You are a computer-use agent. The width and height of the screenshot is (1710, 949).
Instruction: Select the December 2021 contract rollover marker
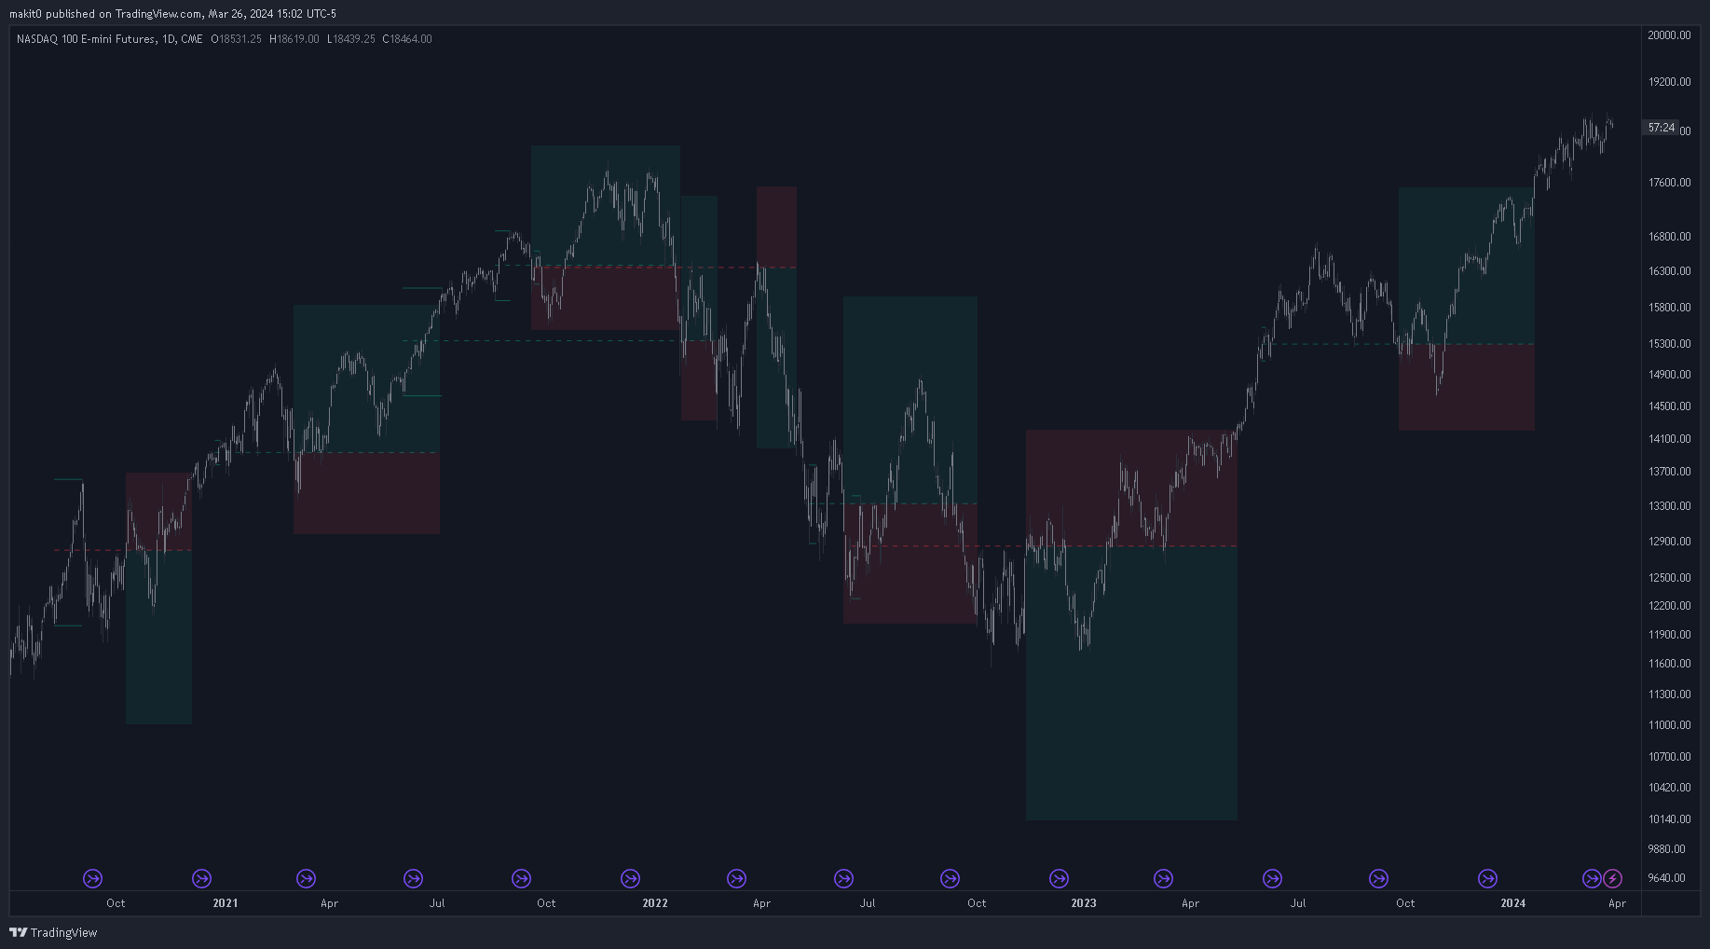(x=630, y=878)
